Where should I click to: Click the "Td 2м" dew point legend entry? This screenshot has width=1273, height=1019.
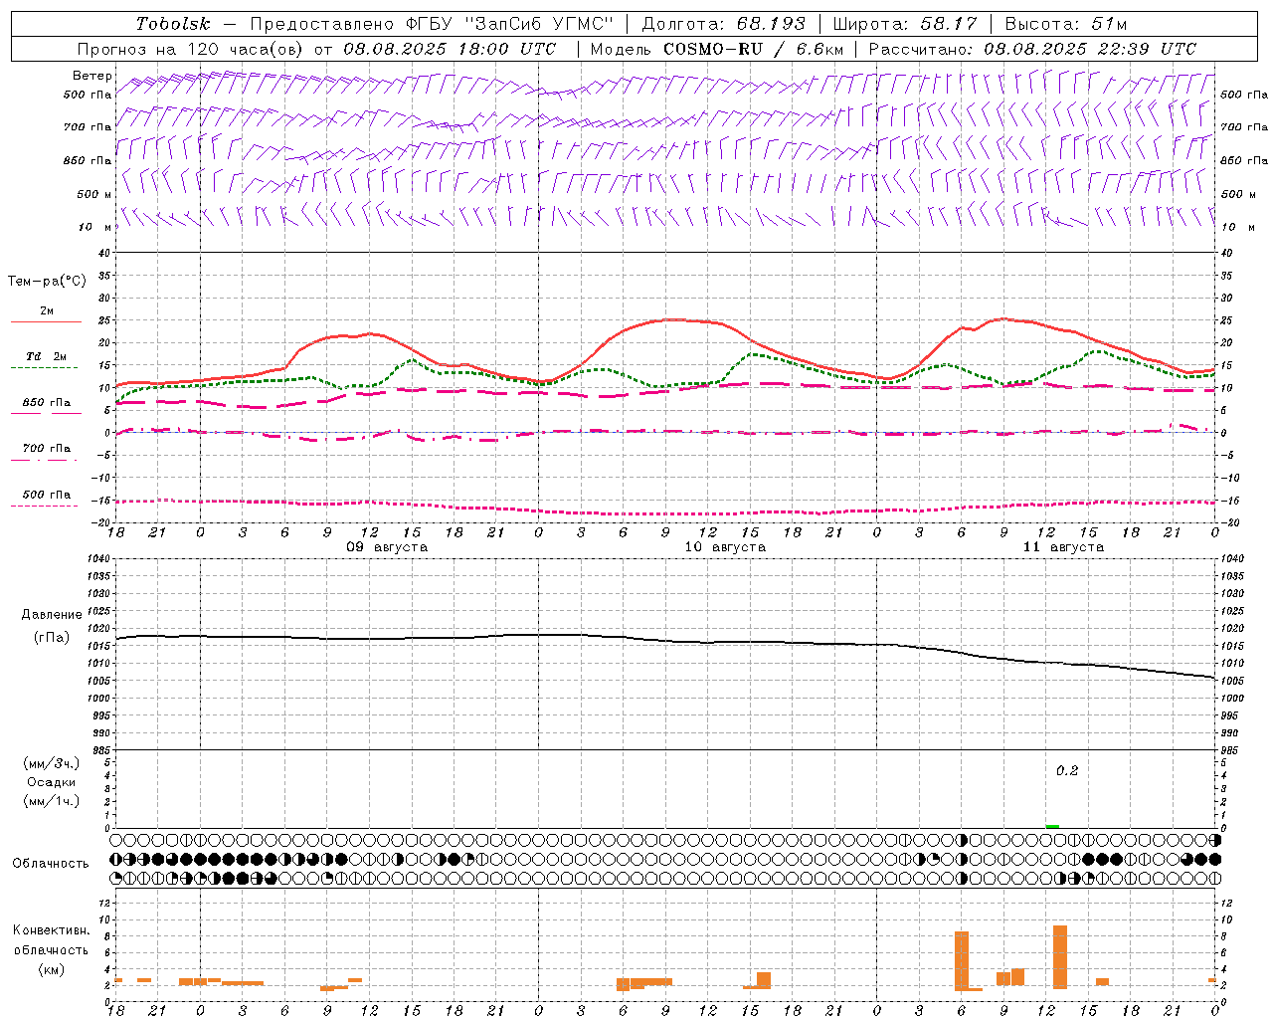coord(47,356)
